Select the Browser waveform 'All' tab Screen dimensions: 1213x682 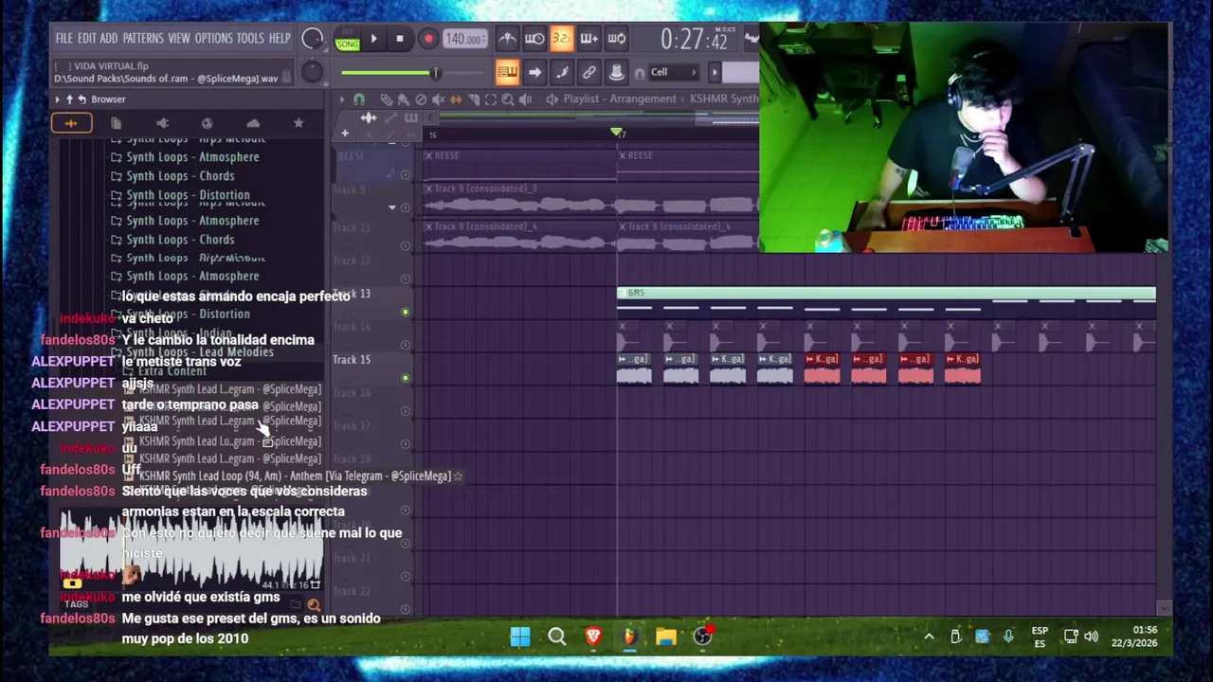pos(71,123)
